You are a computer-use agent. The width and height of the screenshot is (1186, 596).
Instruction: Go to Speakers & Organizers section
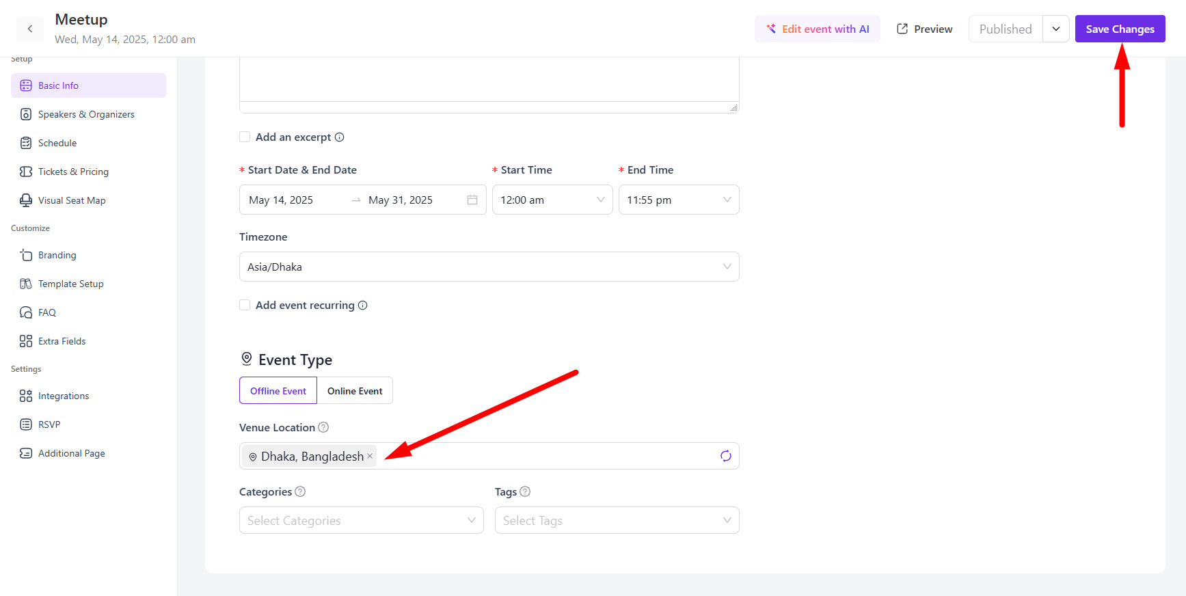88,114
